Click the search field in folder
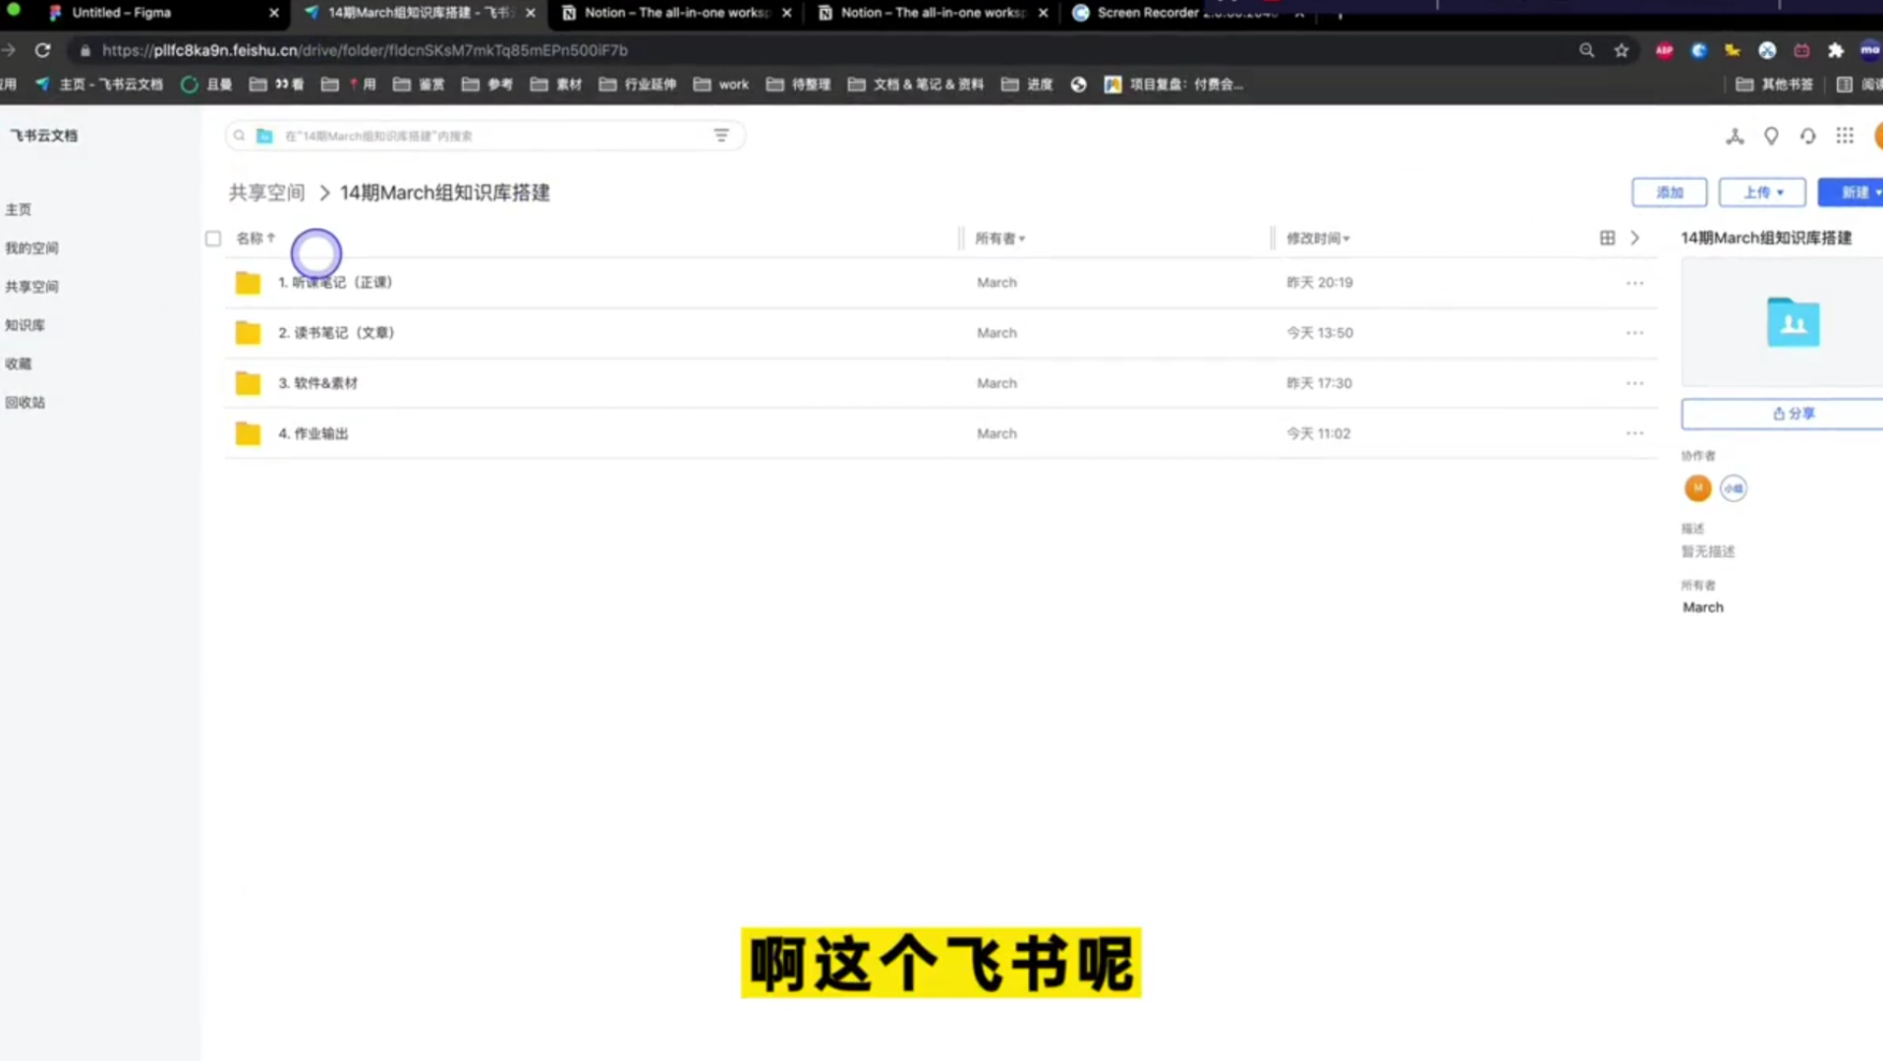 (x=485, y=136)
